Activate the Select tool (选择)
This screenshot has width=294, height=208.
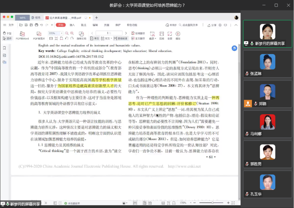click(x=7, y=38)
